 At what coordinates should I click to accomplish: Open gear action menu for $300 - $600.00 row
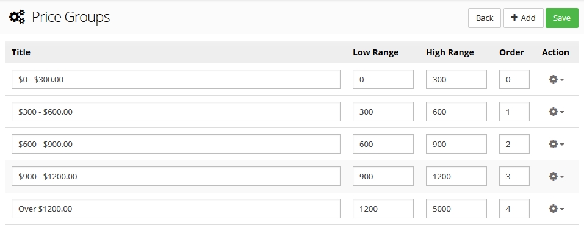click(557, 112)
